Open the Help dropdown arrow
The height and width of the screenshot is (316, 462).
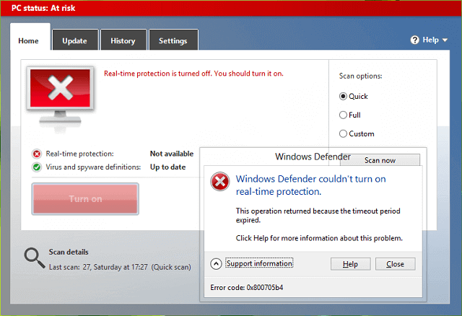coord(445,40)
